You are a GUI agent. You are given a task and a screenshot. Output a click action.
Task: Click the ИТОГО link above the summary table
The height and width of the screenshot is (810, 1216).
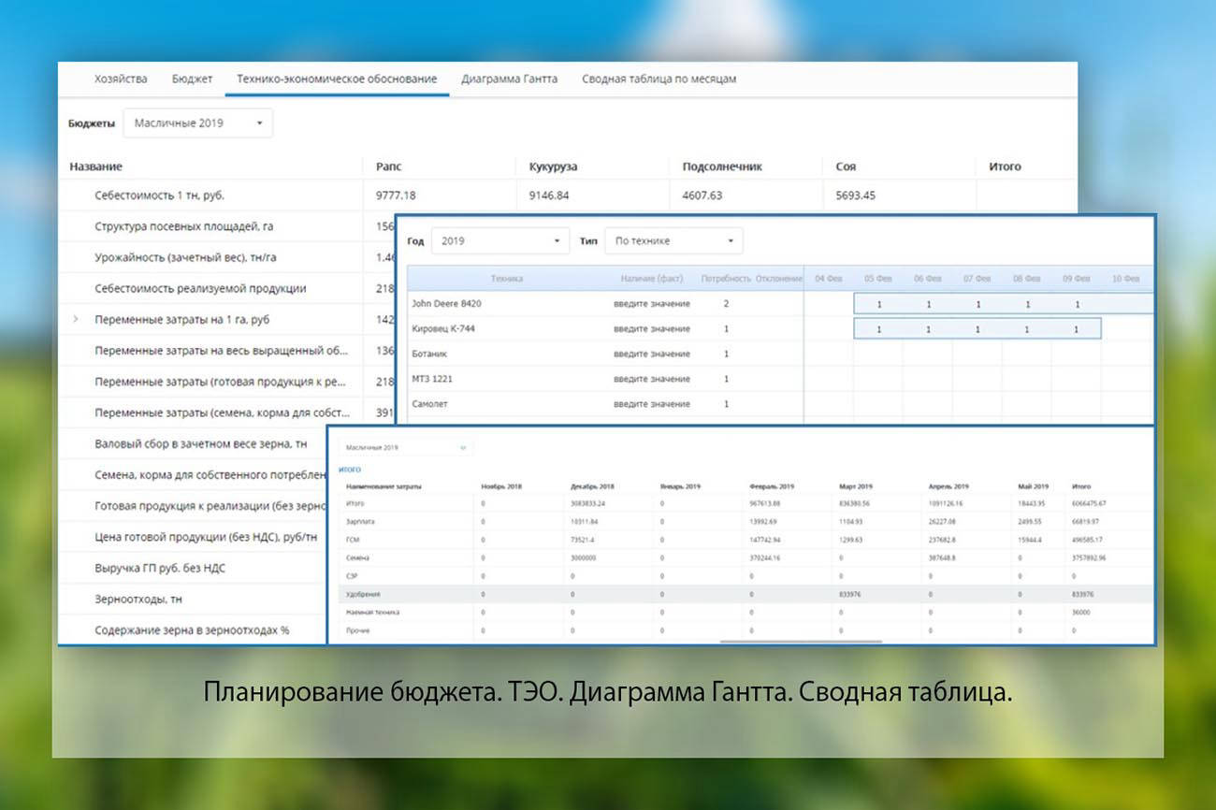(x=349, y=470)
